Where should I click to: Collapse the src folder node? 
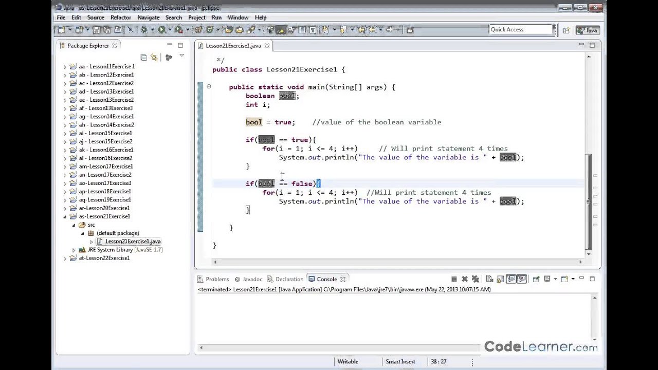click(x=74, y=225)
